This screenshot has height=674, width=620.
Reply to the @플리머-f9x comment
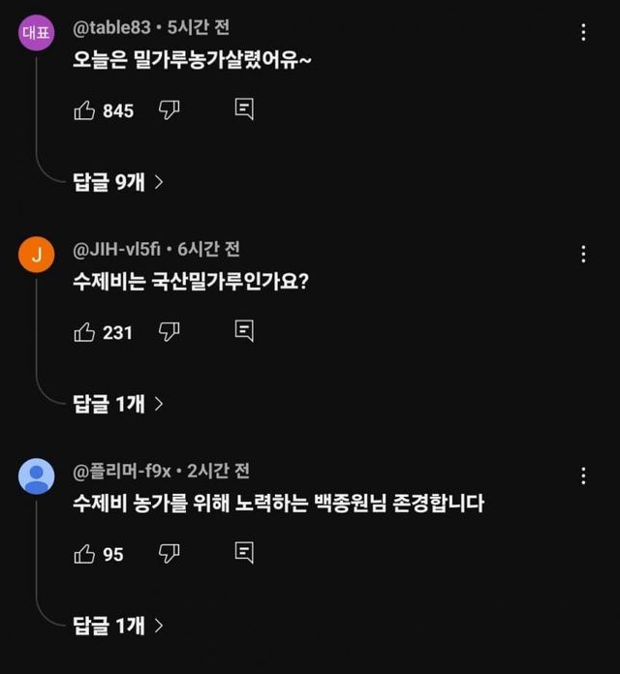click(x=244, y=554)
